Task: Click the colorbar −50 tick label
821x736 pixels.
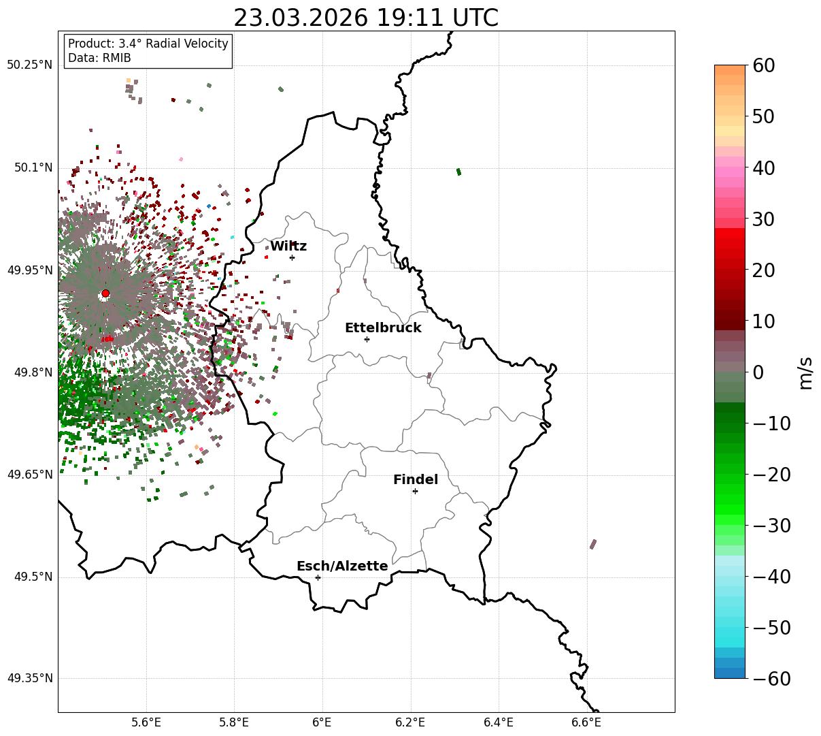Action: click(771, 628)
